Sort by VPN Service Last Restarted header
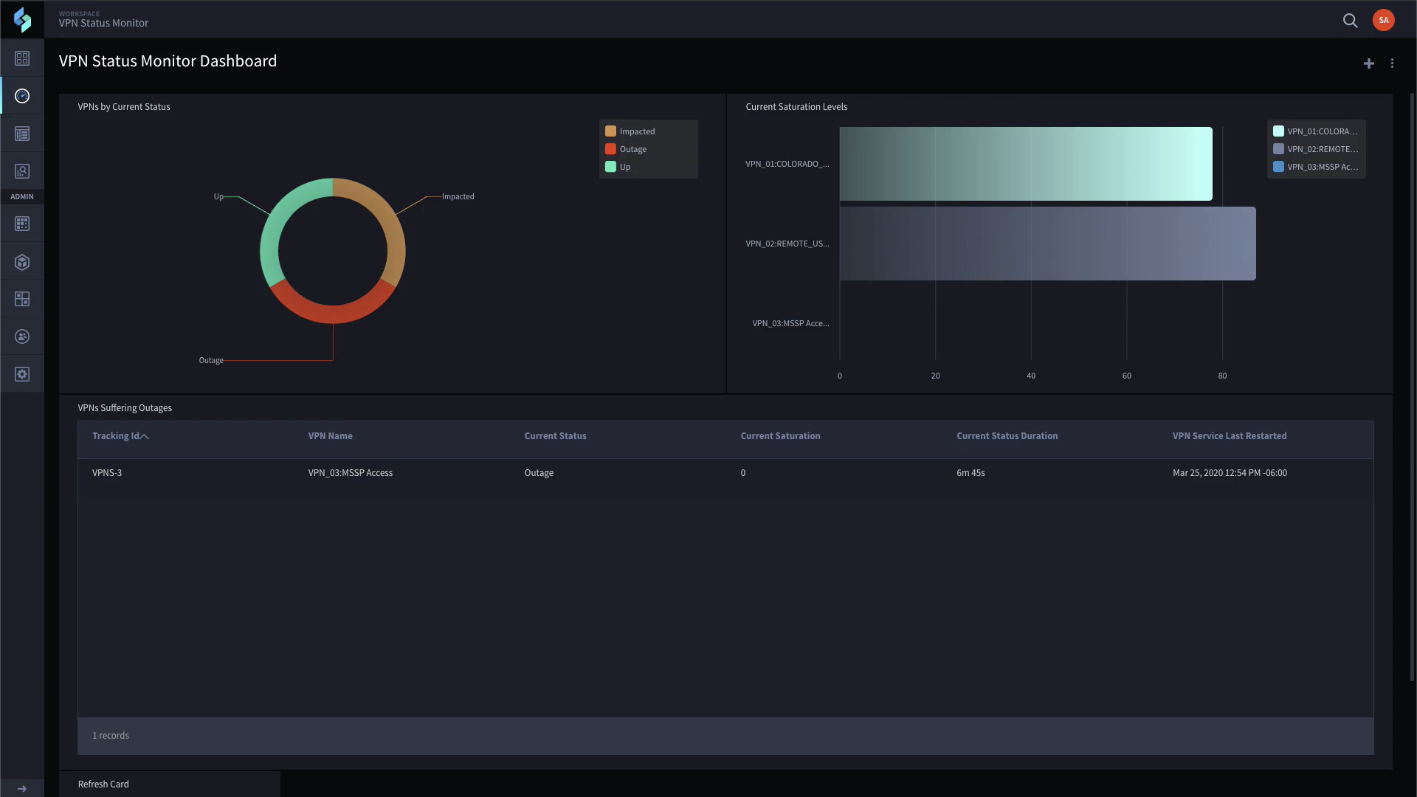 pyautogui.click(x=1229, y=436)
